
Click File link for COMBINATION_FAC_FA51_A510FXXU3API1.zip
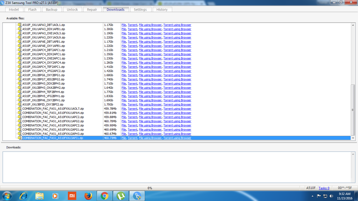coord(124,138)
